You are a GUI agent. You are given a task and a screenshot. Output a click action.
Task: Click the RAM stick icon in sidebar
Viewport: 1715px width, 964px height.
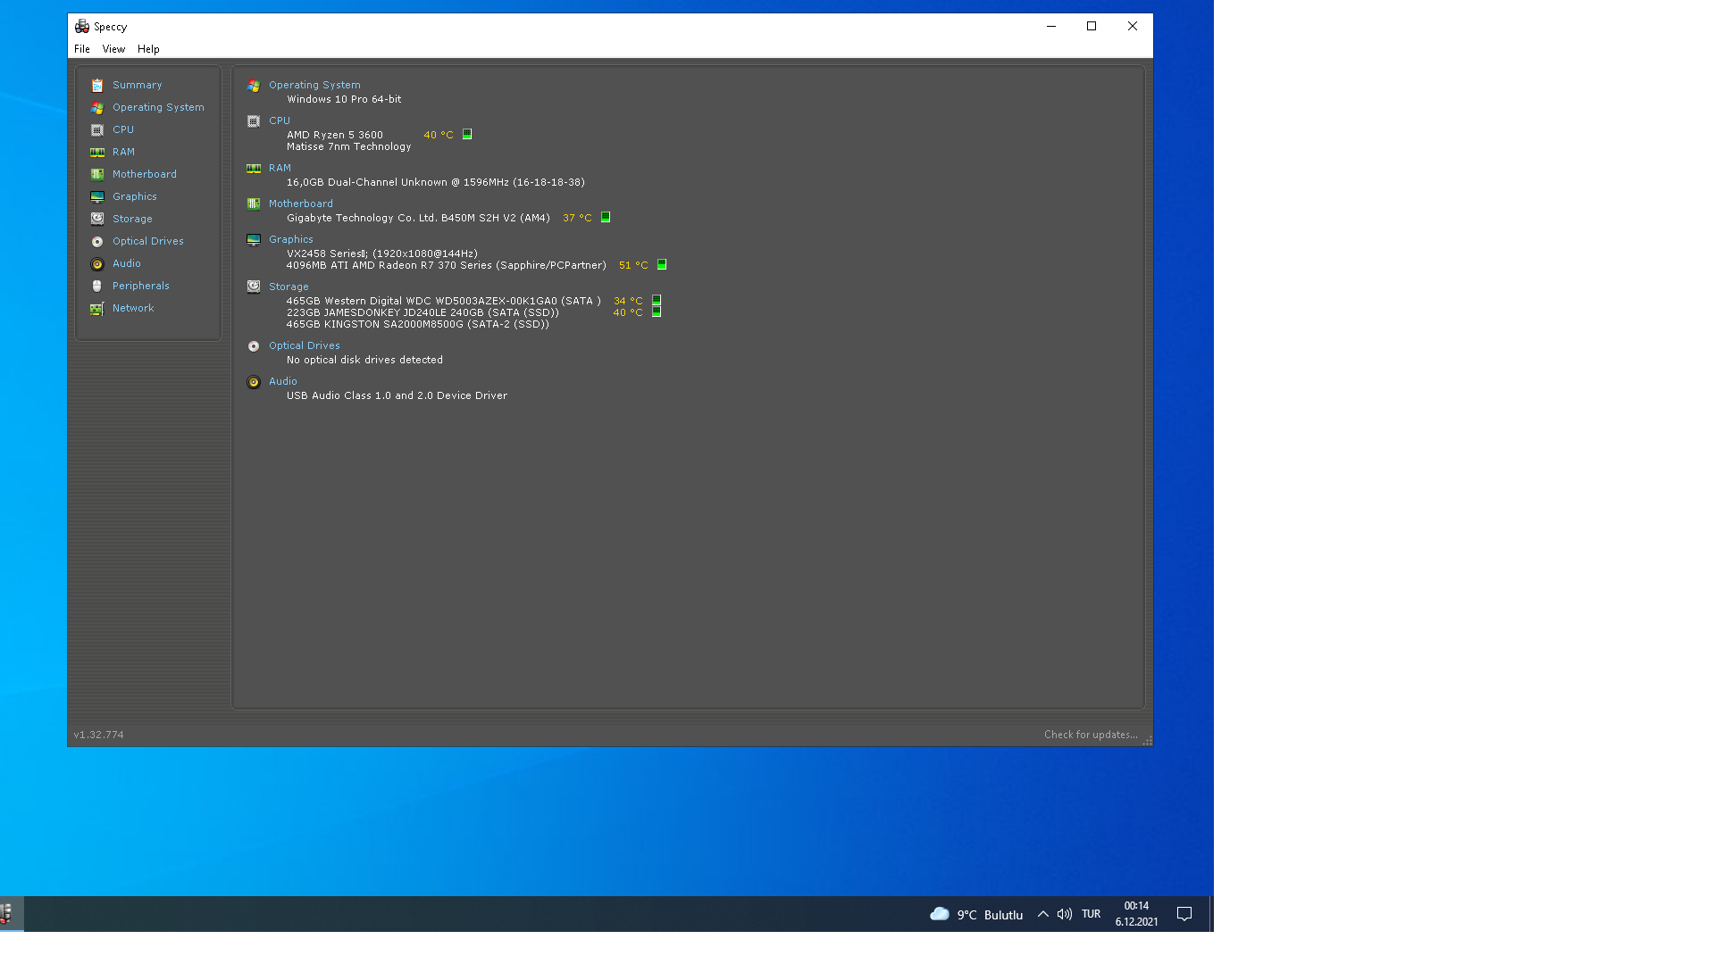(97, 153)
